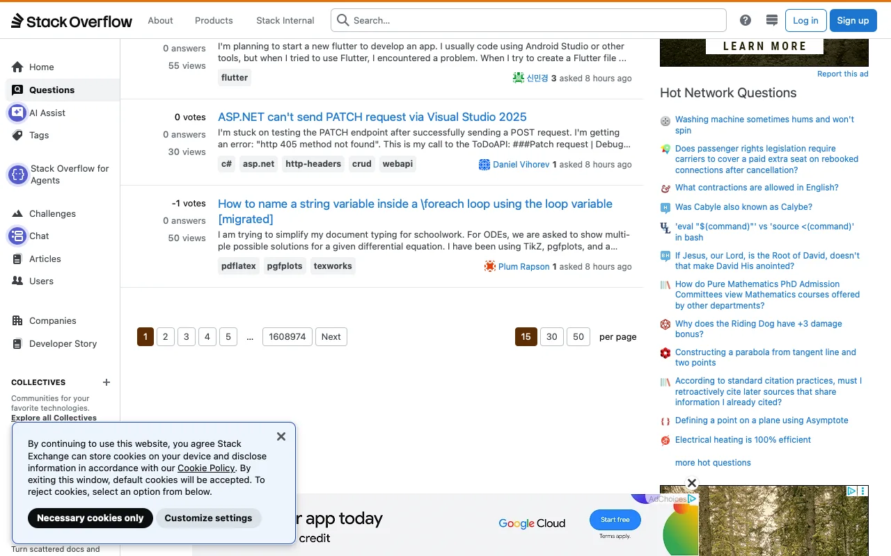Open the Products menu item
This screenshot has height=556, width=891.
tap(214, 20)
